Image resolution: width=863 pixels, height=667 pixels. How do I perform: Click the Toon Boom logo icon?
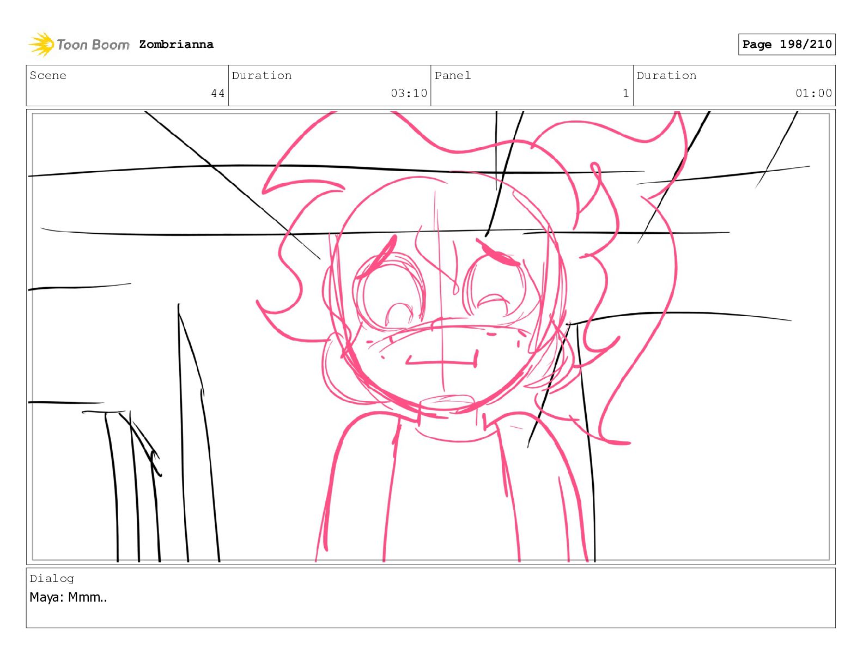(x=41, y=44)
